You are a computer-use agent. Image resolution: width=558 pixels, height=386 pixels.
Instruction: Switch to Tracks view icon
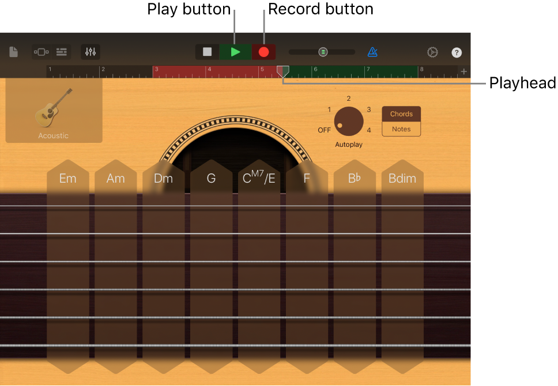click(61, 52)
